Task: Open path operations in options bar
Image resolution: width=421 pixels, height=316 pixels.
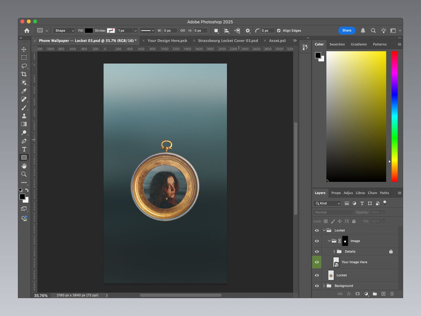Action: [216, 31]
